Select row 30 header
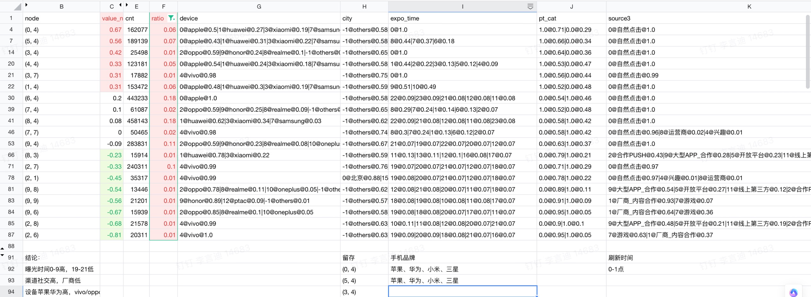Screen dimensions: 811x297 coord(11,98)
